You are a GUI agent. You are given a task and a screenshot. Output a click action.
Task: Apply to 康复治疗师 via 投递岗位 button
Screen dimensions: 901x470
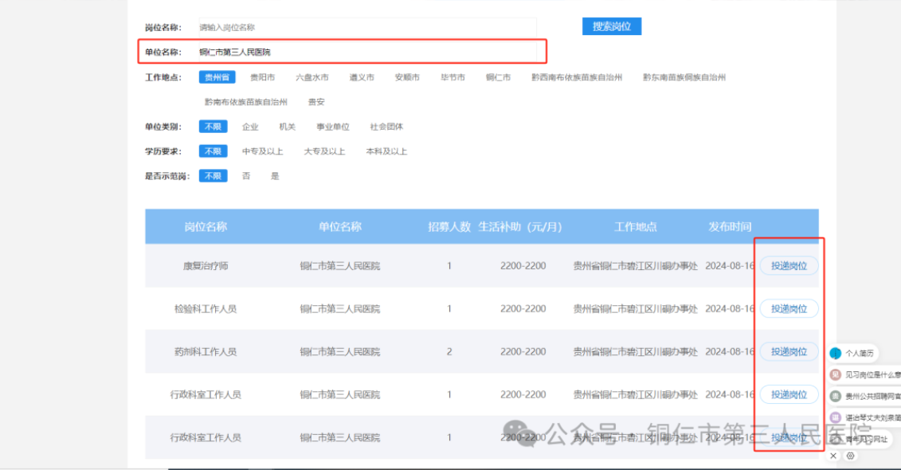789,266
